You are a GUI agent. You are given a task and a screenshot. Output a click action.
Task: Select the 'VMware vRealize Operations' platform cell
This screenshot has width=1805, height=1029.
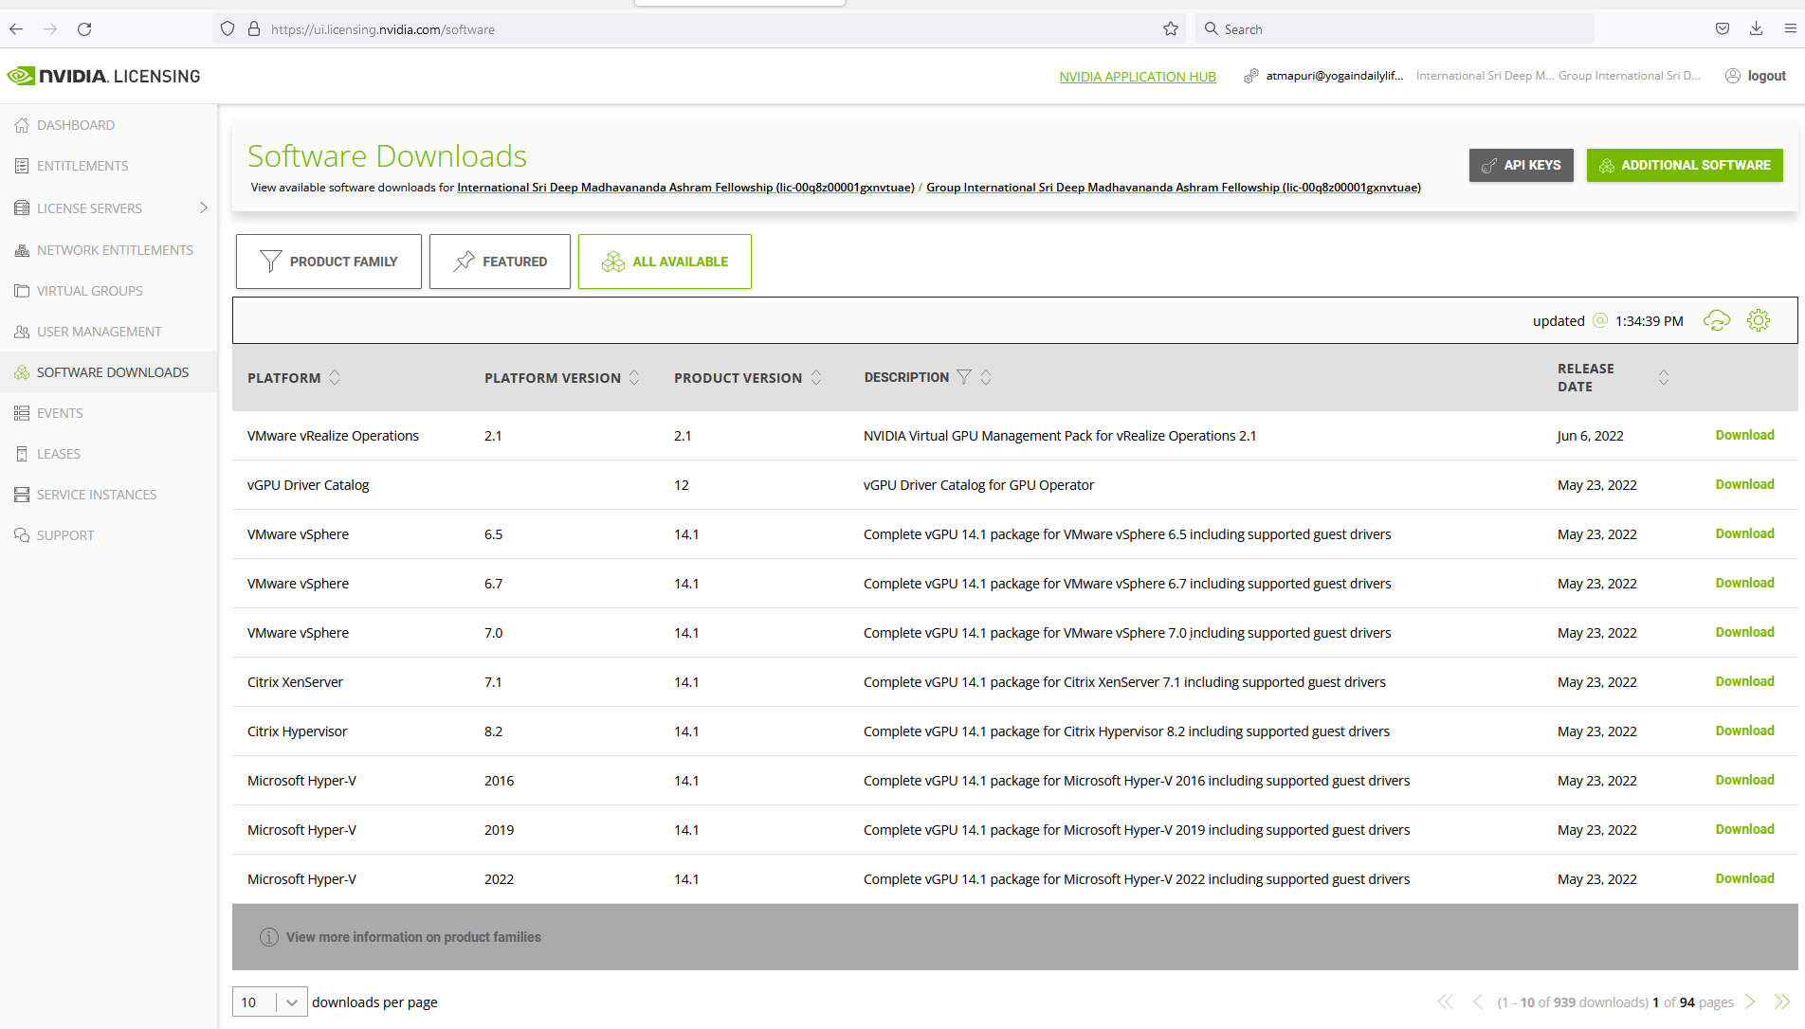[x=333, y=436]
